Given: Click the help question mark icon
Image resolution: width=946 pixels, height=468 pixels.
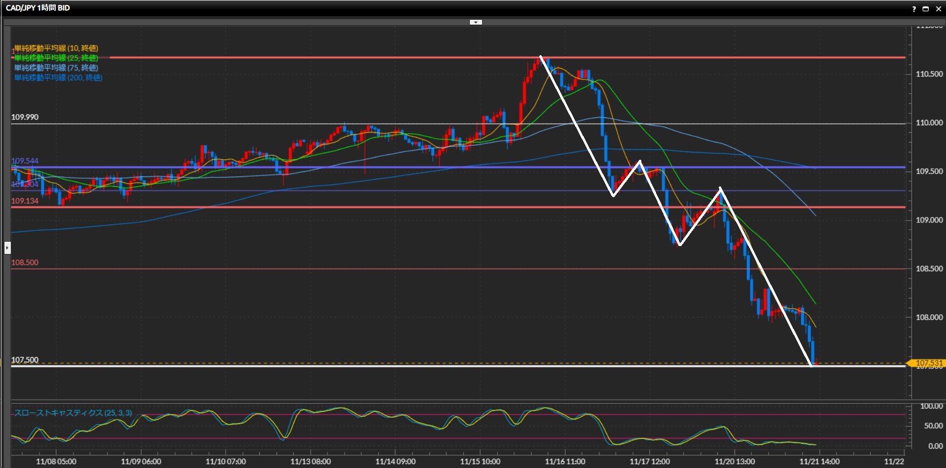Looking at the screenshot, I should coord(913,9).
